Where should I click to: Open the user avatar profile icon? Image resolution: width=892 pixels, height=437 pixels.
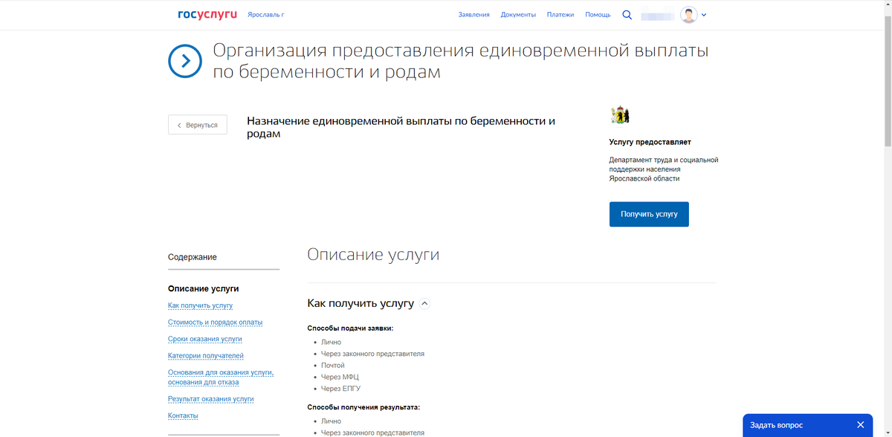point(689,15)
